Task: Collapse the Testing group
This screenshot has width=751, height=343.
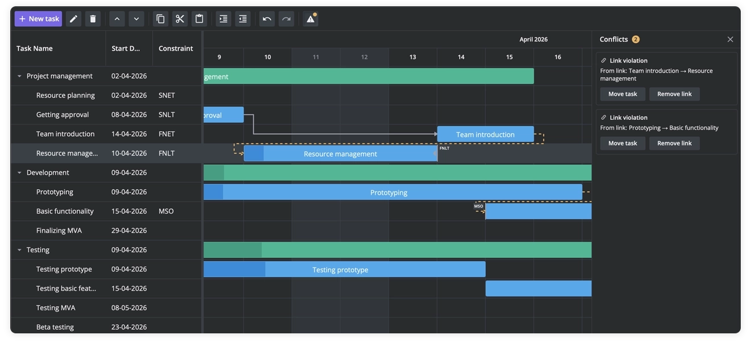Action: tap(19, 250)
